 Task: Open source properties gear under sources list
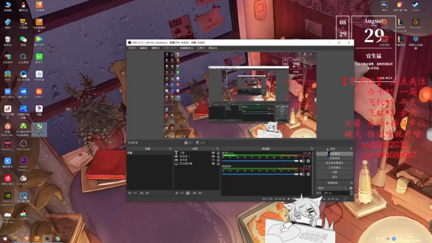pyautogui.click(x=188, y=193)
